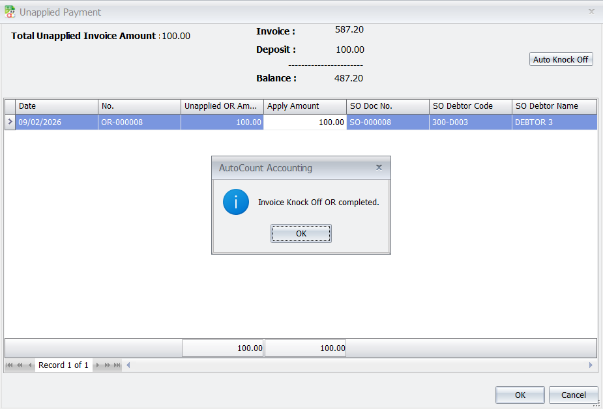Click the SO Debtor Name column header
The width and height of the screenshot is (603, 409).
click(553, 106)
